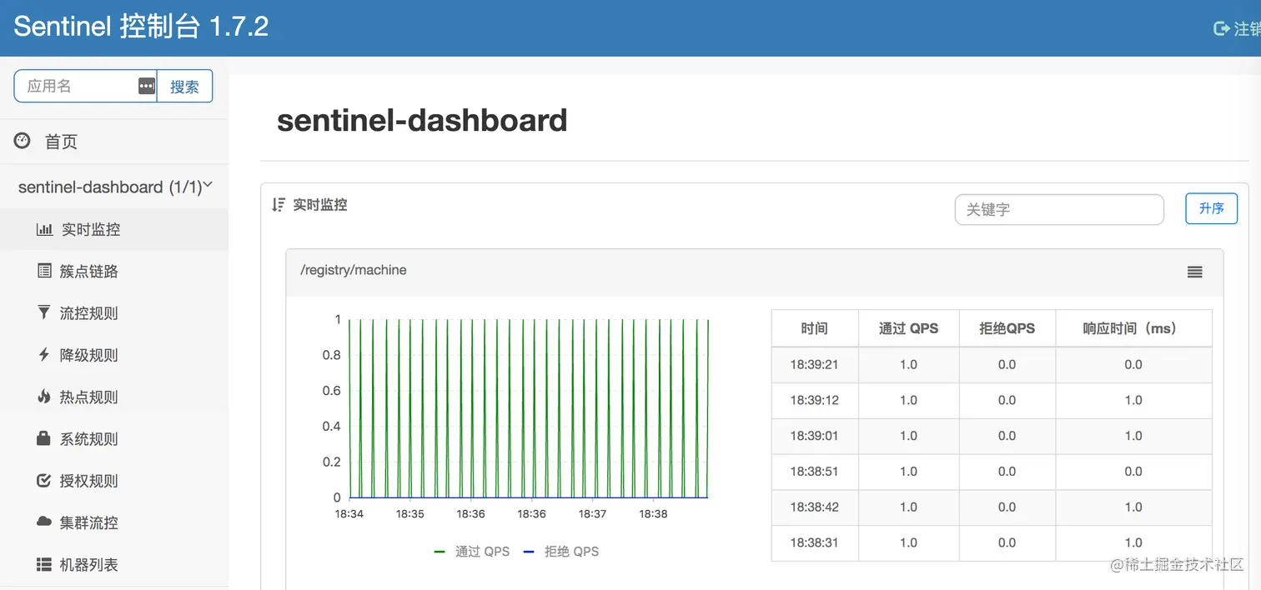The image size is (1261, 590).
Task: Click the bar chart icon beside 实时监控
Action: [44, 229]
